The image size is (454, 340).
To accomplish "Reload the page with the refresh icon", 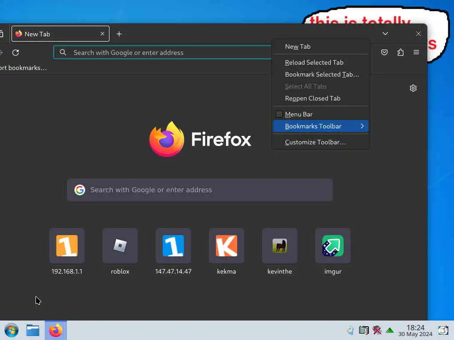I will pos(16,53).
